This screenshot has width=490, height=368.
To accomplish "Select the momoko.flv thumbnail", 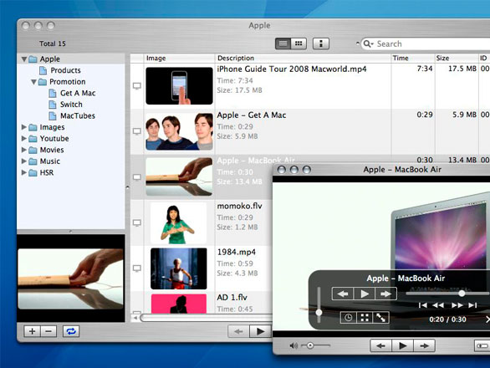I will pos(178,223).
